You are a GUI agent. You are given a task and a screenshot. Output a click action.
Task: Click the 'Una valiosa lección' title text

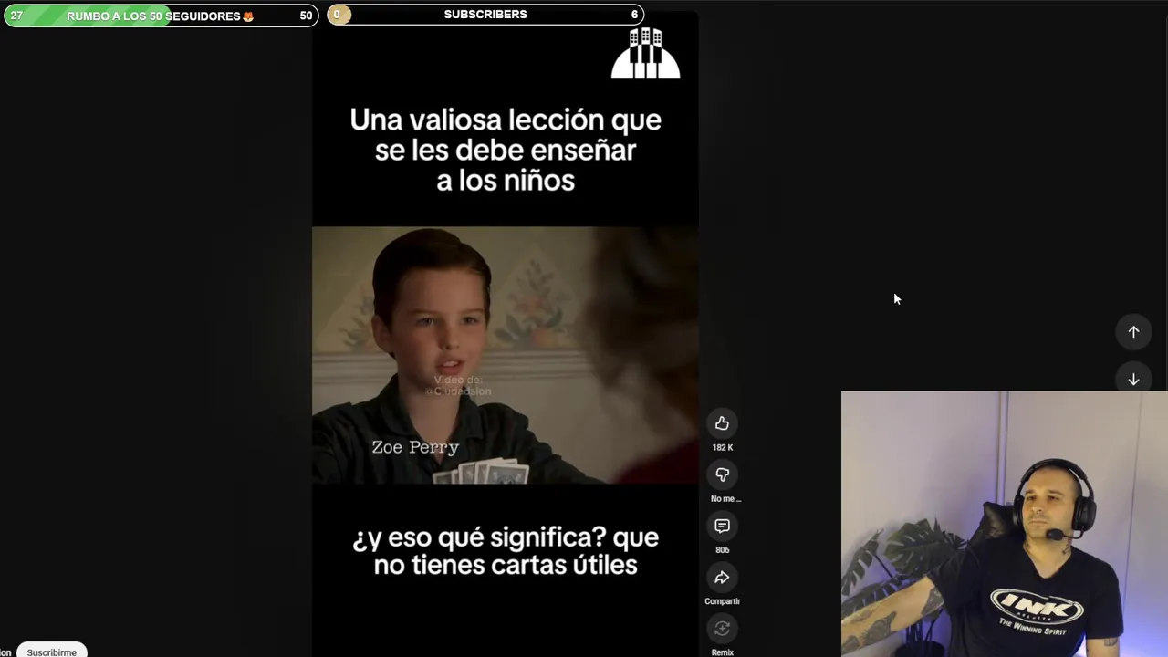505,150
